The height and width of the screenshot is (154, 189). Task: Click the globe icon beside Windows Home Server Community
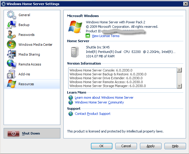[71, 102]
